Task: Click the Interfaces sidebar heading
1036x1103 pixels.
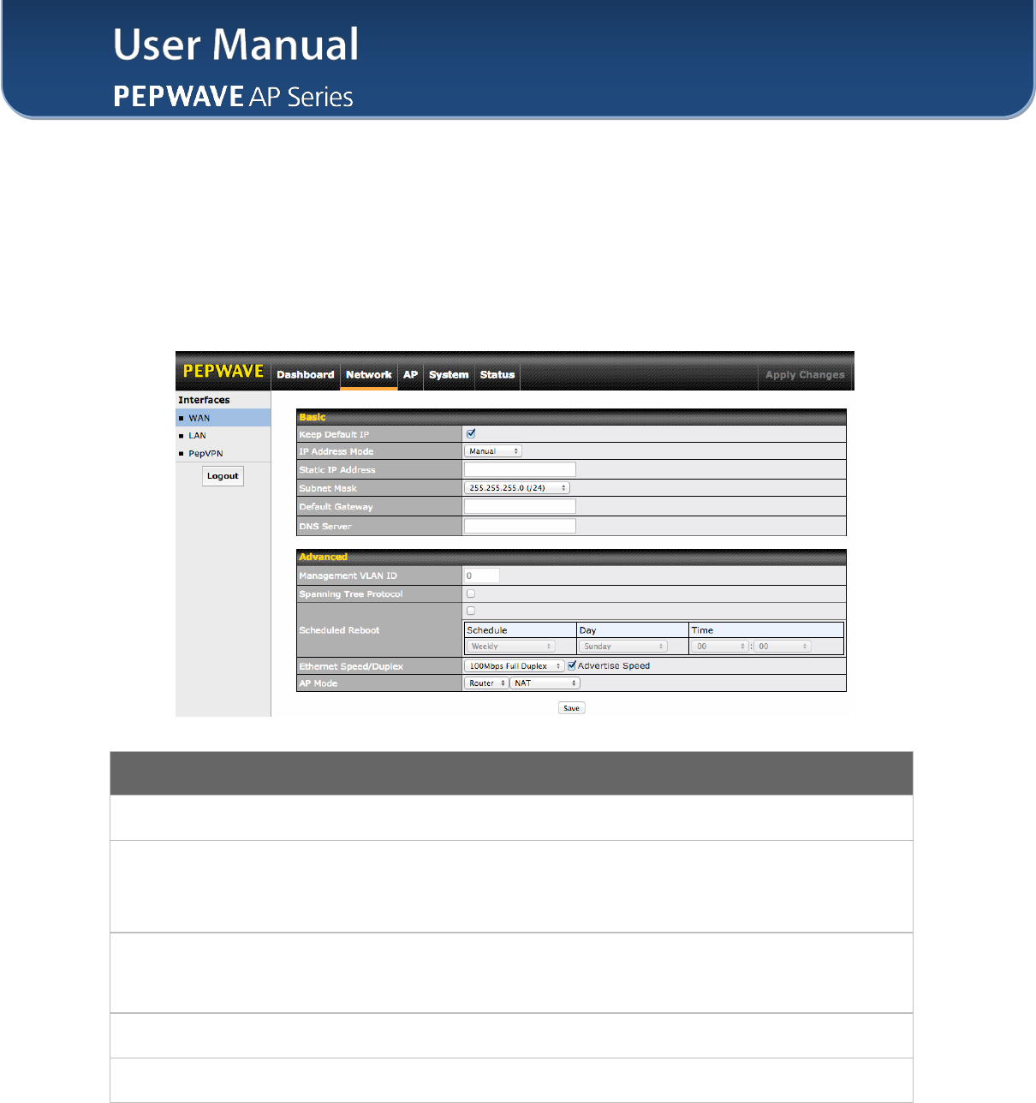Action: (x=204, y=400)
